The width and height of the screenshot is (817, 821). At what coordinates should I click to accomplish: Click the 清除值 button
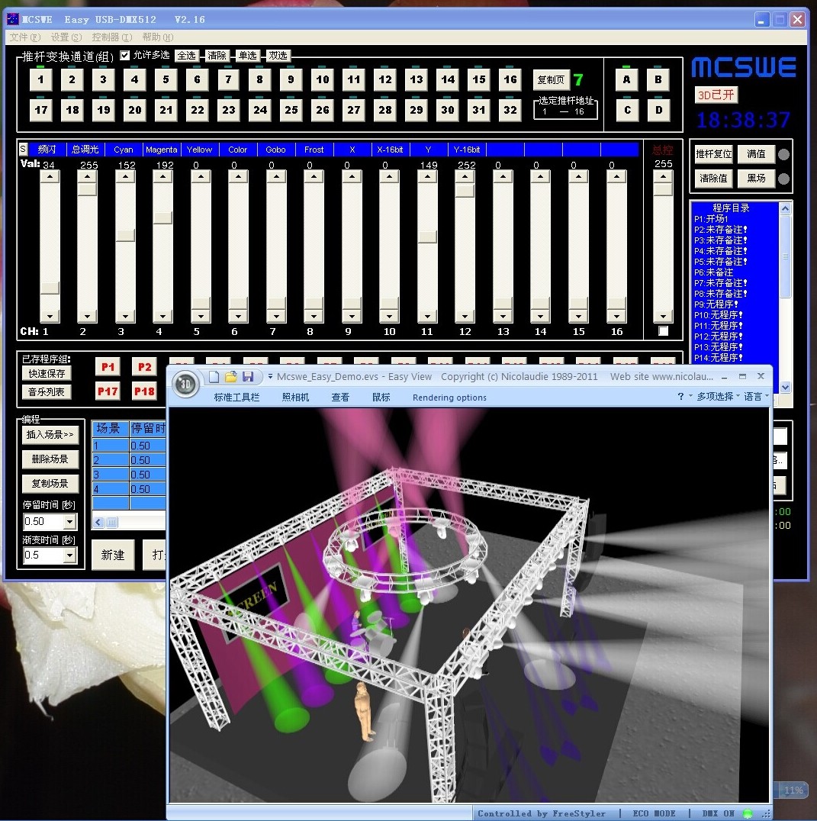[713, 179]
